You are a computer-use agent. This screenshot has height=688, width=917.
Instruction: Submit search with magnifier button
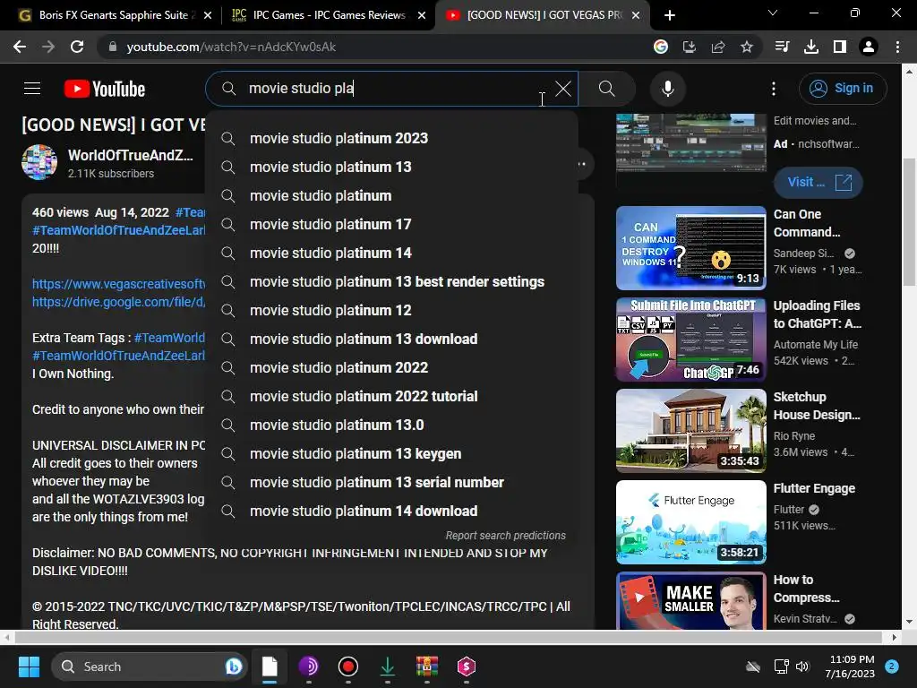pyautogui.click(x=607, y=89)
